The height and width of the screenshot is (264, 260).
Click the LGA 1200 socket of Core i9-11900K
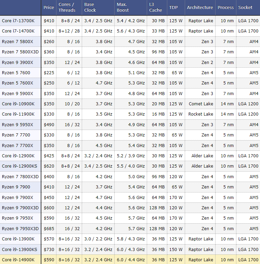point(248,114)
